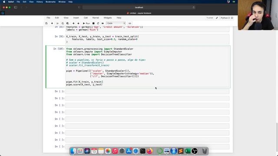Open Excel from the dock

pyautogui.click(x=187, y=151)
